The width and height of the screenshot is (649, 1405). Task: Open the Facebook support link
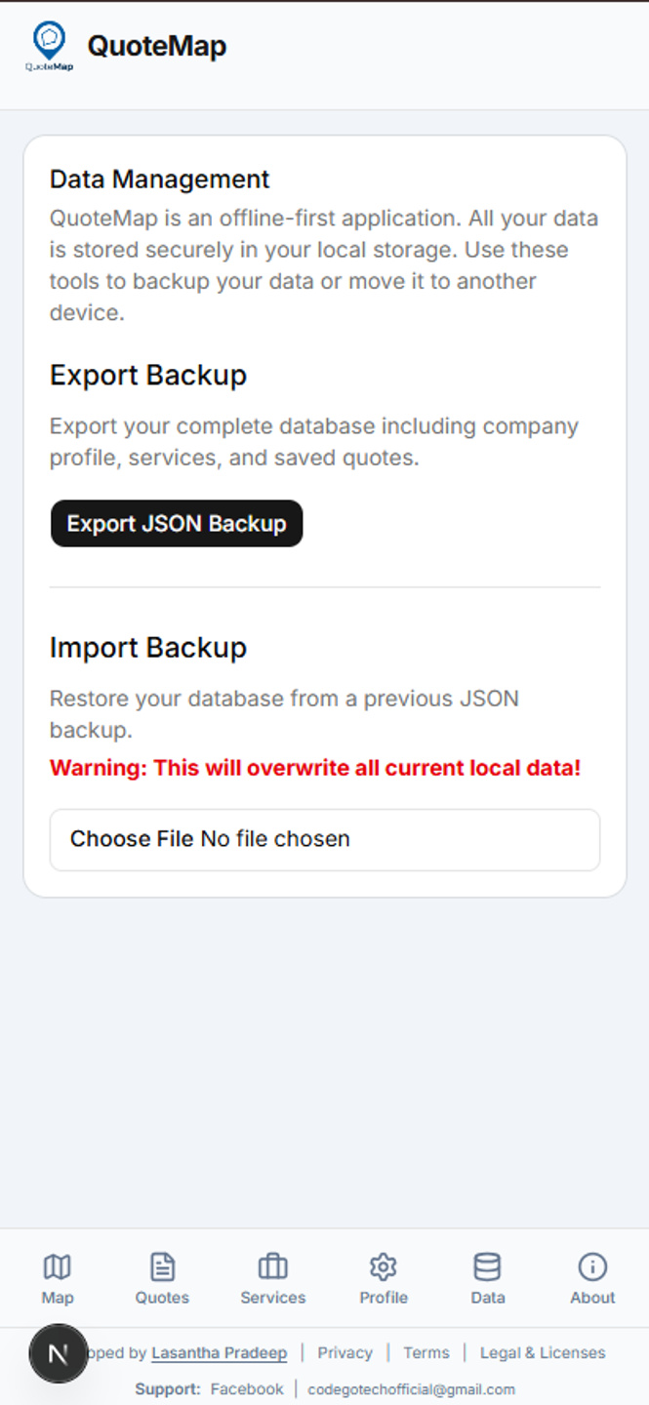pos(247,1388)
